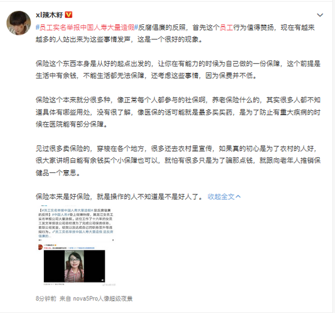335x313 pixels.
Task: Click the paragraph starting 保险这个本来就分很多种
Action: coord(178,112)
